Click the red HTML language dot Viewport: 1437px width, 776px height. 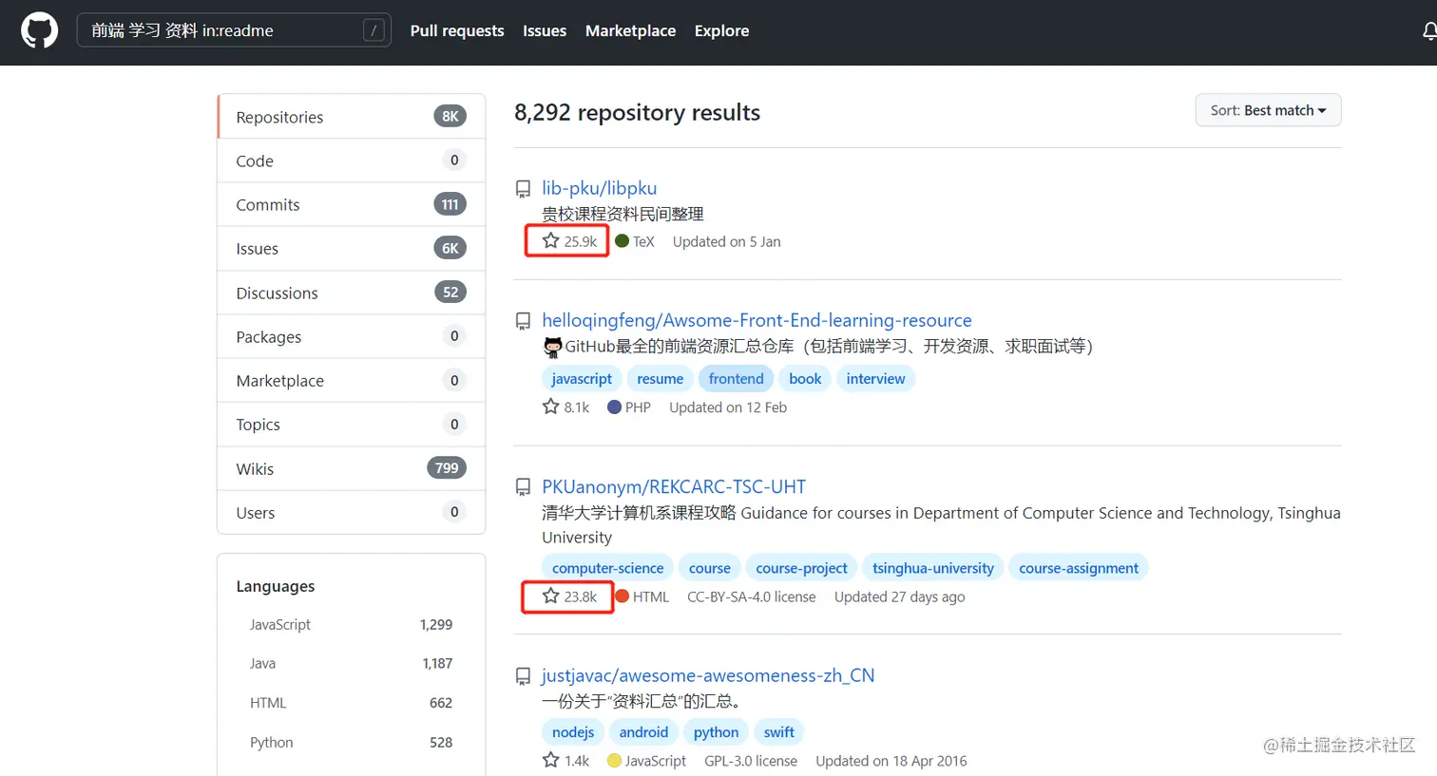622,596
